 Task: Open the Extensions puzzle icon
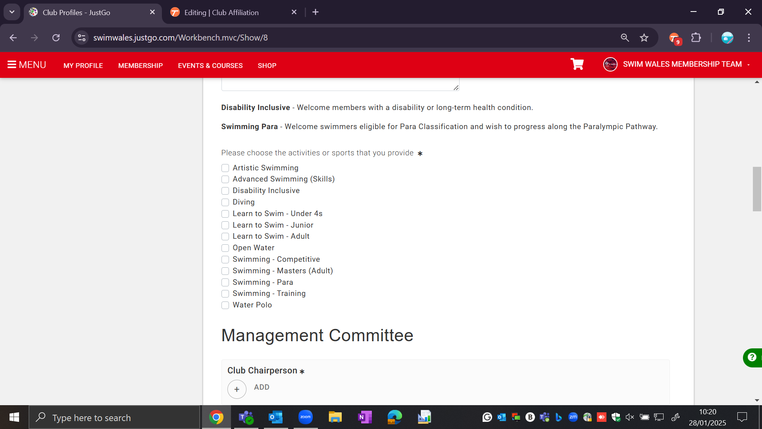point(696,38)
